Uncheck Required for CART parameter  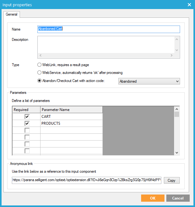(27, 116)
